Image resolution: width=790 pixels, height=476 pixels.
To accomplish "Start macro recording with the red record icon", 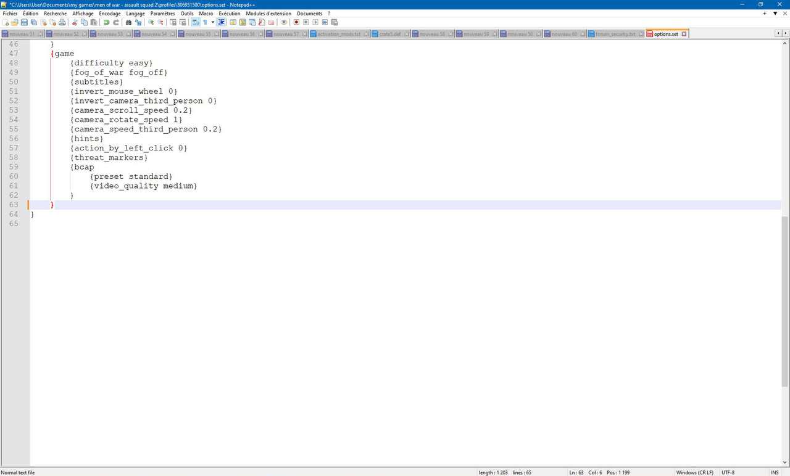I will pos(296,22).
